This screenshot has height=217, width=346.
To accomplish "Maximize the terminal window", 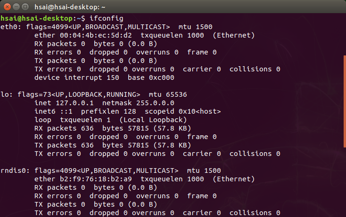I will [25, 7].
